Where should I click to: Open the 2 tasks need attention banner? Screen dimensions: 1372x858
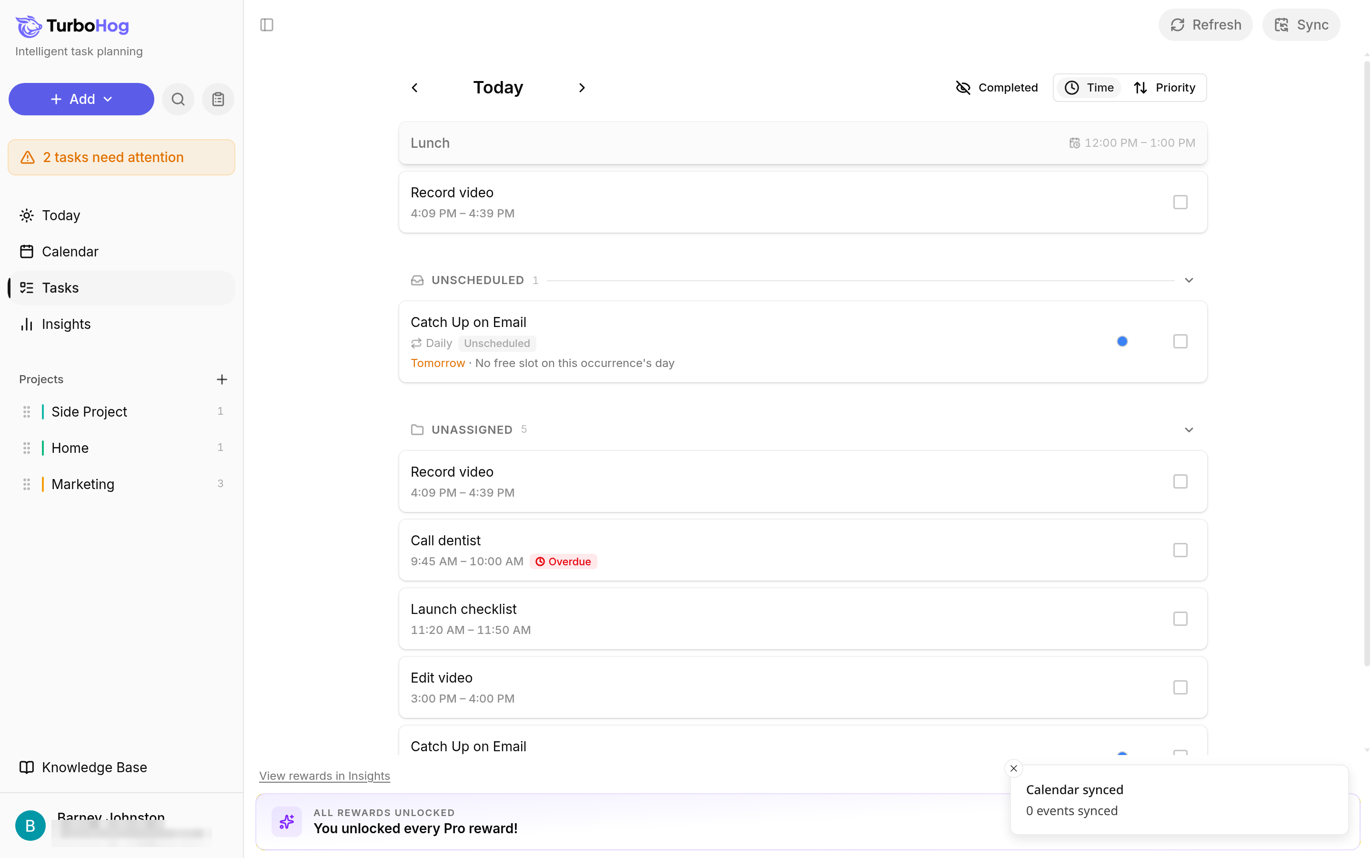(x=121, y=157)
